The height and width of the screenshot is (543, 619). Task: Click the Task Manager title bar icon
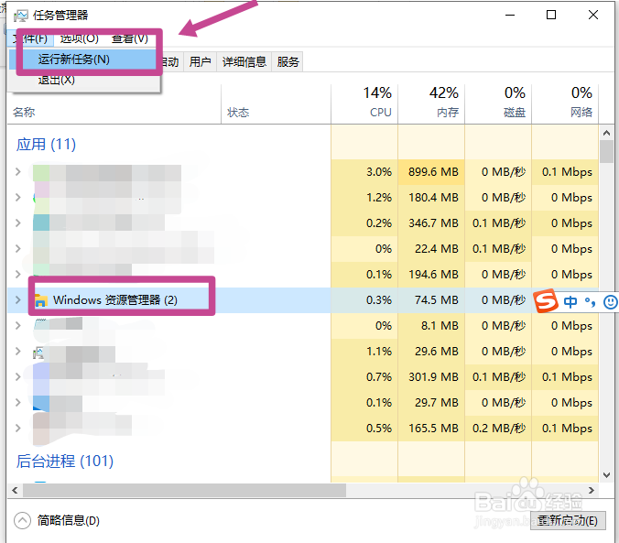tap(21, 16)
